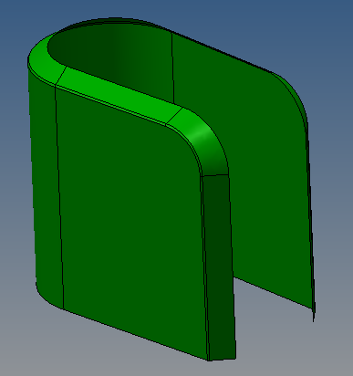Screen dimensions: 353x376
Task: Select the horizontal edge atop the end face
Action: click(x=215, y=175)
